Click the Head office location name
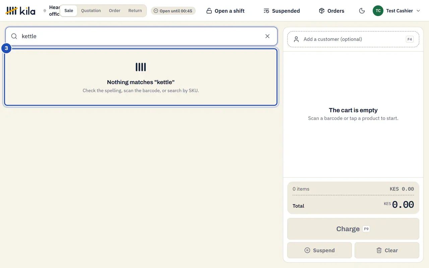The image size is (429, 268). 54,11
